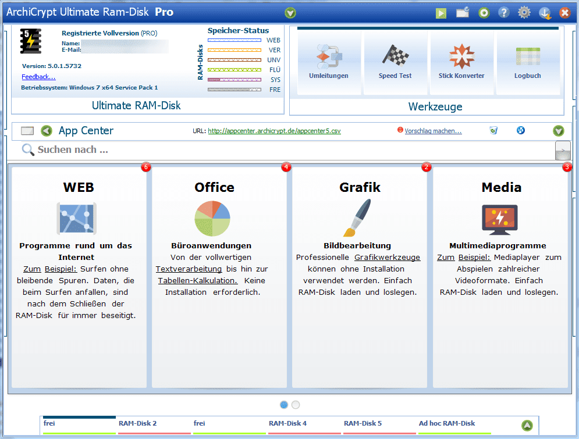This screenshot has width=579, height=439.
Task: Click the Suchen nach search field
Action: [288, 150]
